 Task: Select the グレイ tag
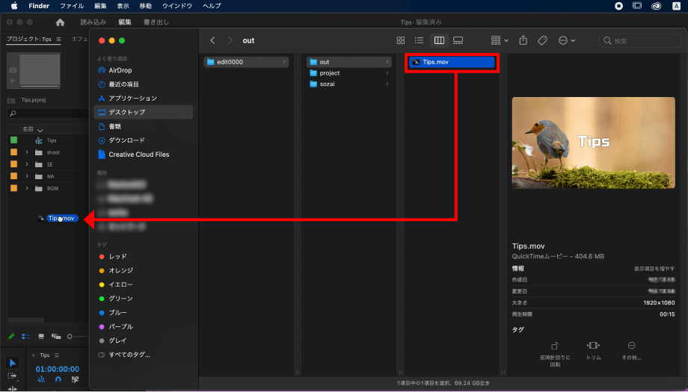pos(143,340)
